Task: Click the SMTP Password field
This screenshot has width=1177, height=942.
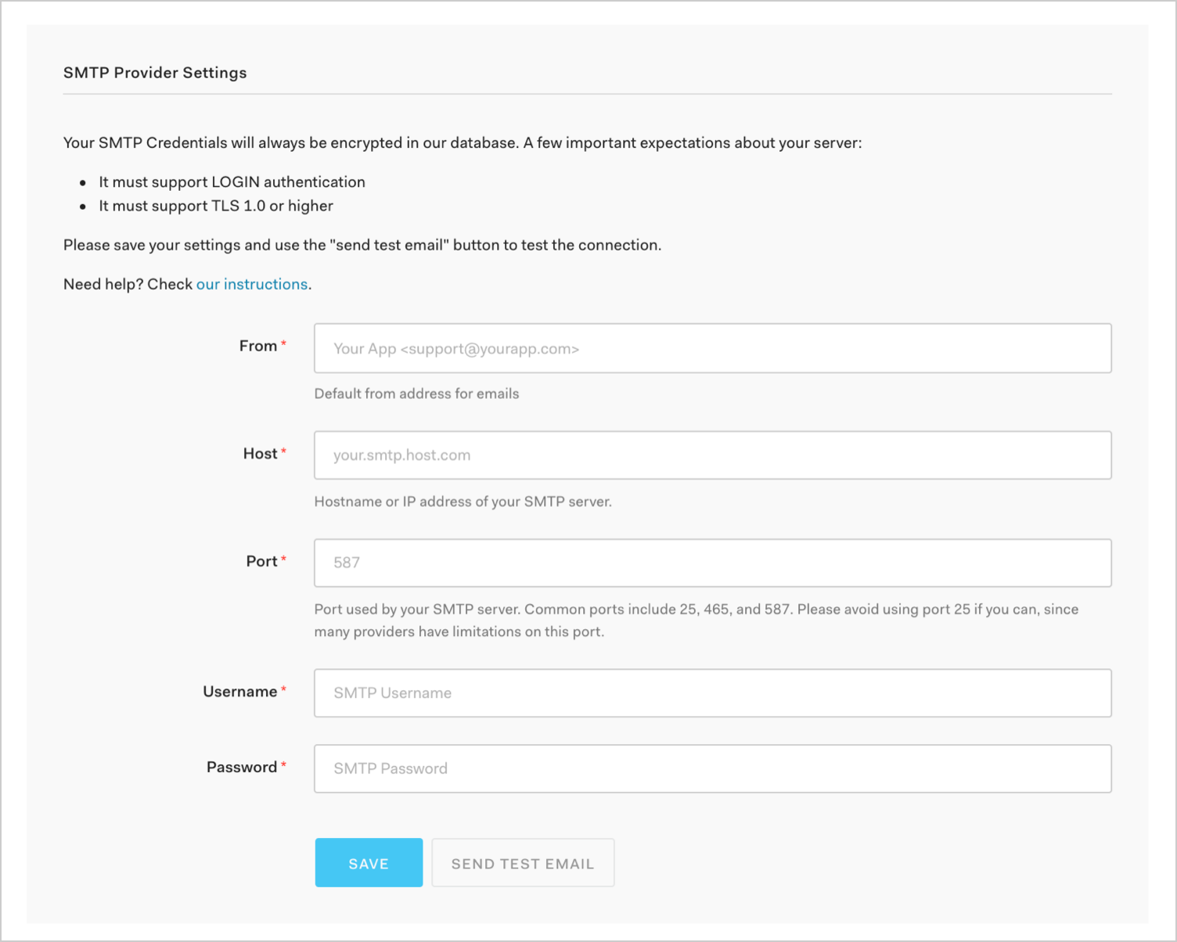Action: (x=712, y=768)
